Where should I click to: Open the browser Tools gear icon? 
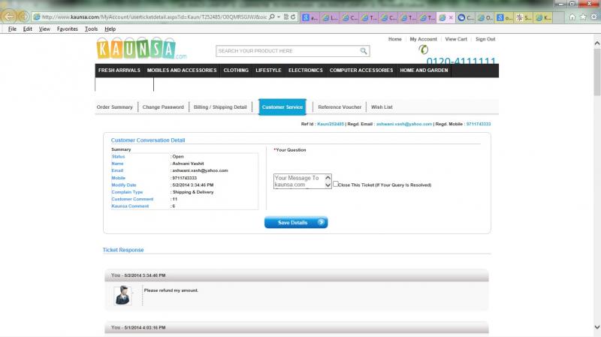(x=593, y=17)
